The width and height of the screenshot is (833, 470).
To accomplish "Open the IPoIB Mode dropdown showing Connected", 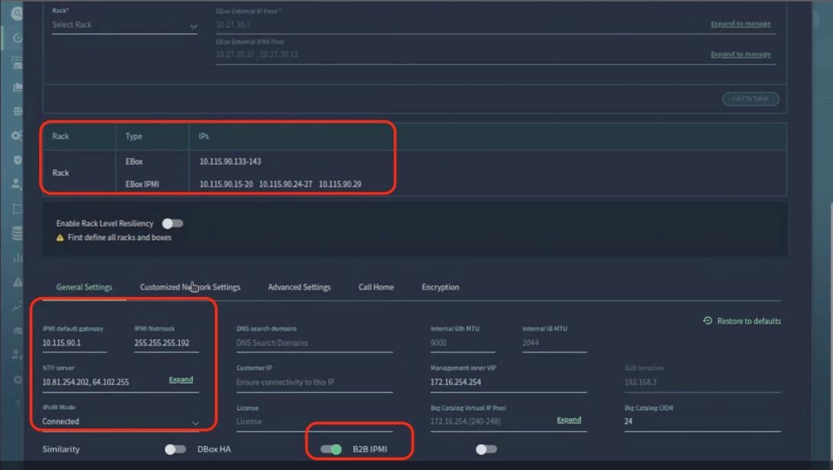I will [122, 421].
